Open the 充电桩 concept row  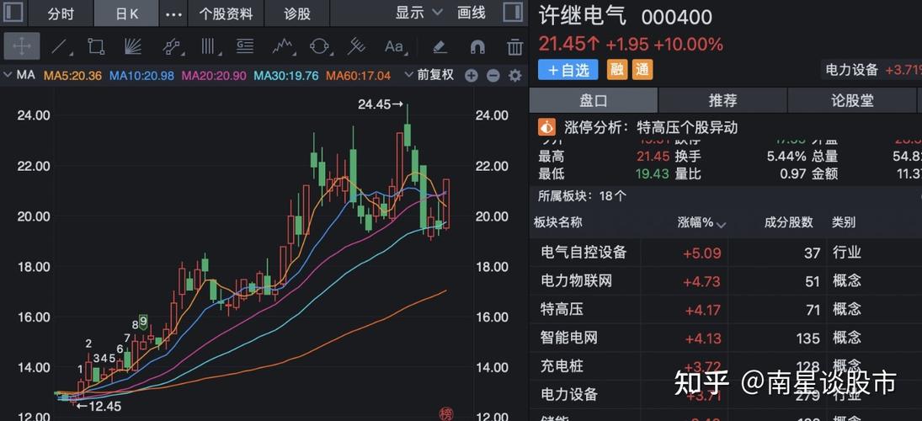pyautogui.click(x=726, y=365)
